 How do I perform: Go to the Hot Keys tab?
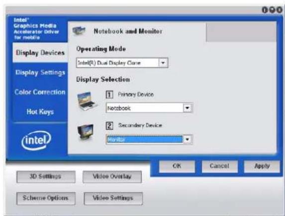point(40,111)
